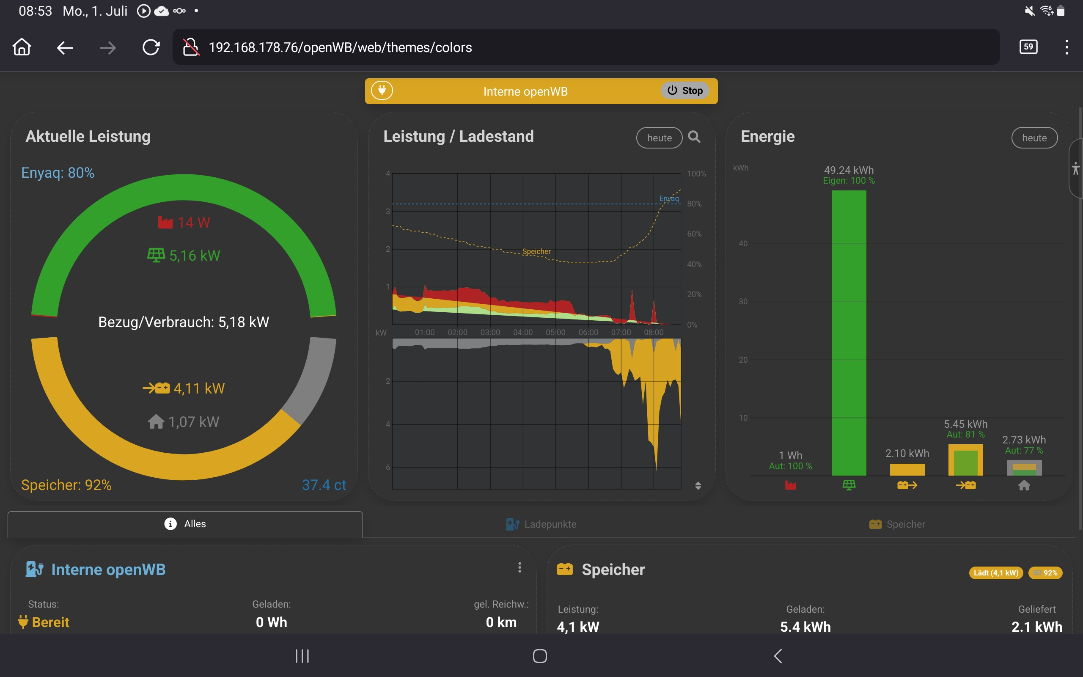The image size is (1083, 677).
Task: Click the red grid icon under Energie chart
Action: pyautogui.click(x=790, y=485)
